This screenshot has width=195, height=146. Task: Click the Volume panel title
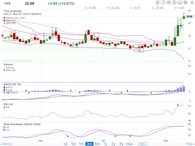(8, 64)
